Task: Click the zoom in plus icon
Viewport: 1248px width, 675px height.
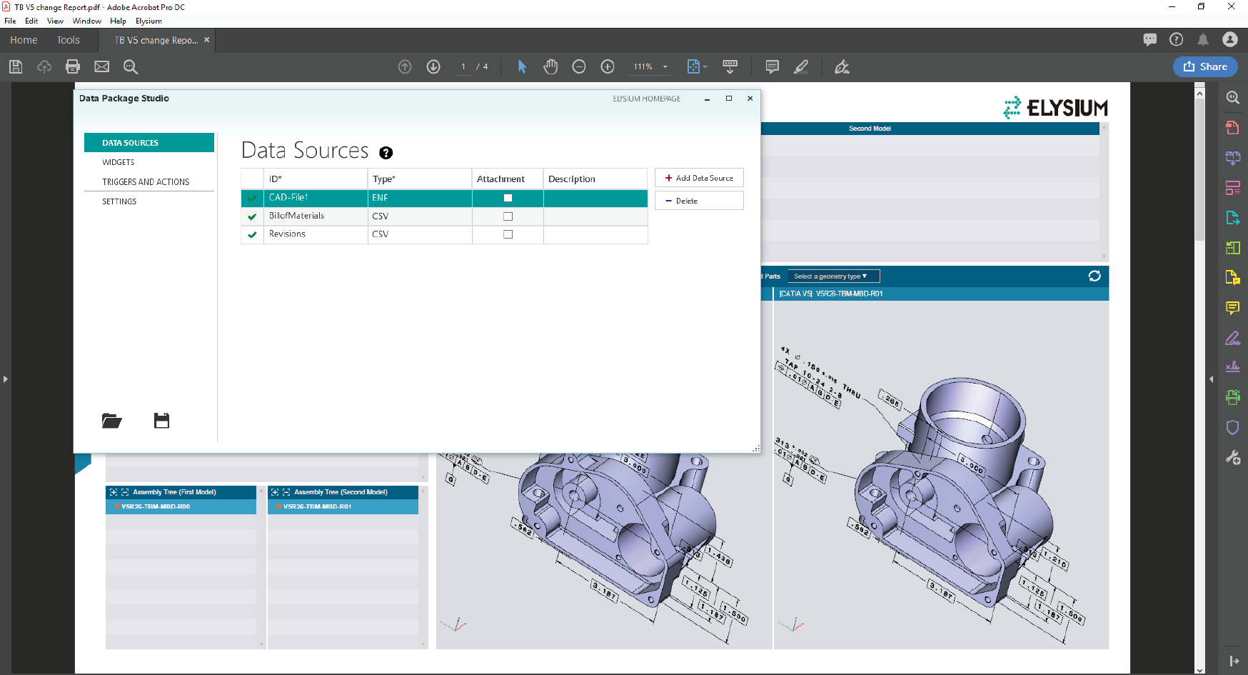Action: 608,66
